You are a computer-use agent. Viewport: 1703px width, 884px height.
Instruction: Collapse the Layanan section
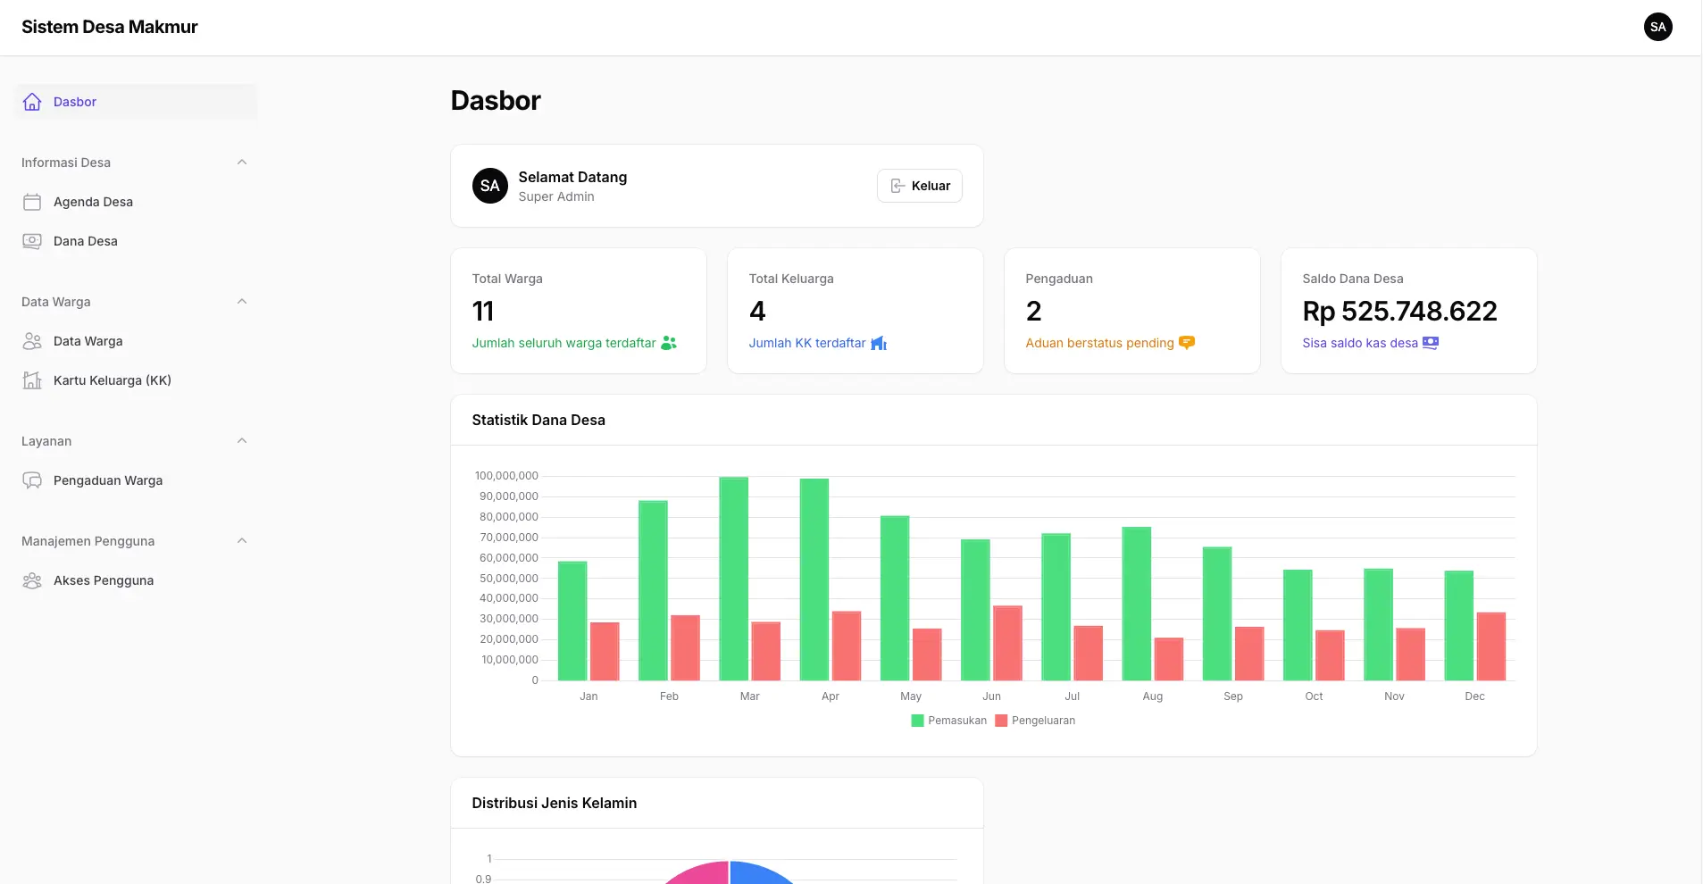click(x=242, y=441)
